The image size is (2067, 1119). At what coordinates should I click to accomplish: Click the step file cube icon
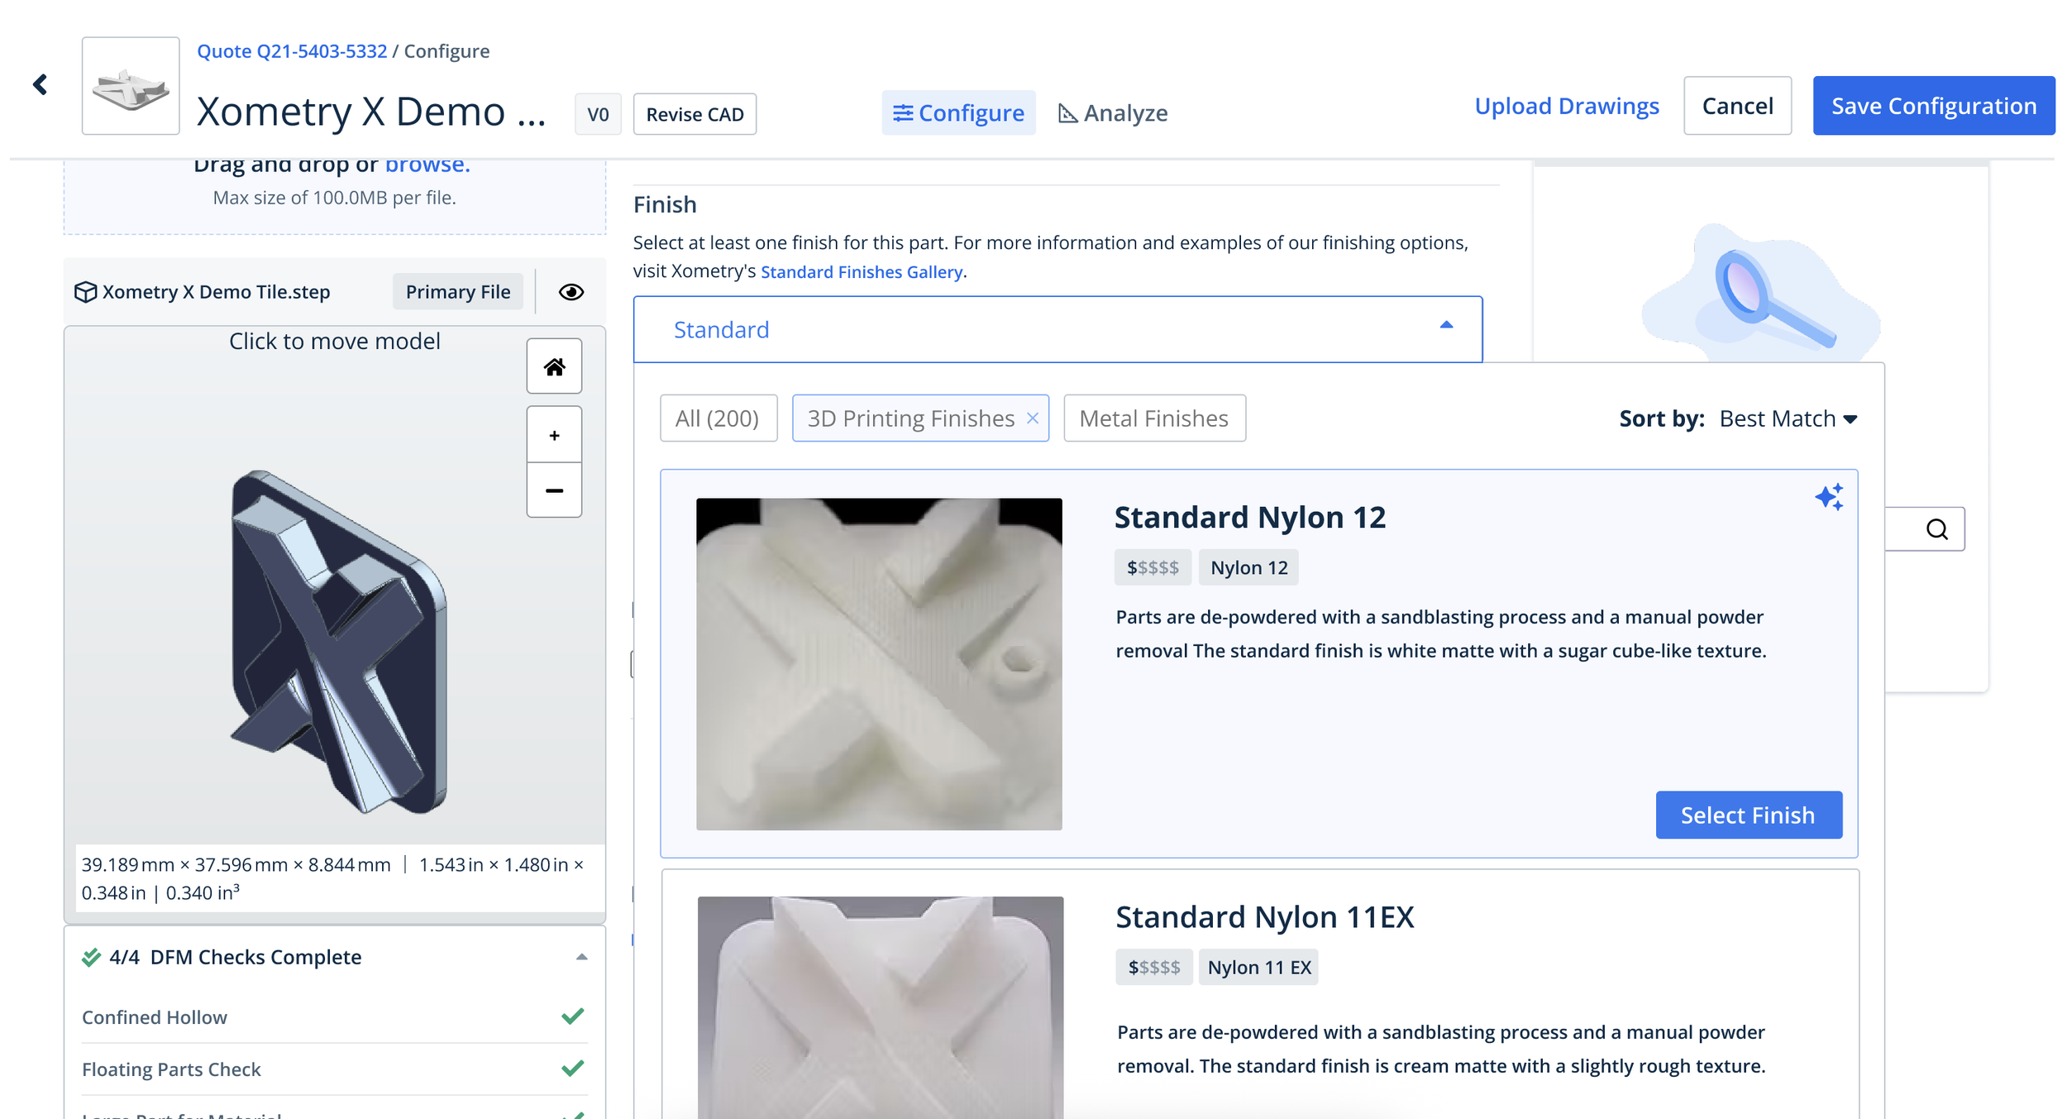pyautogui.click(x=85, y=292)
